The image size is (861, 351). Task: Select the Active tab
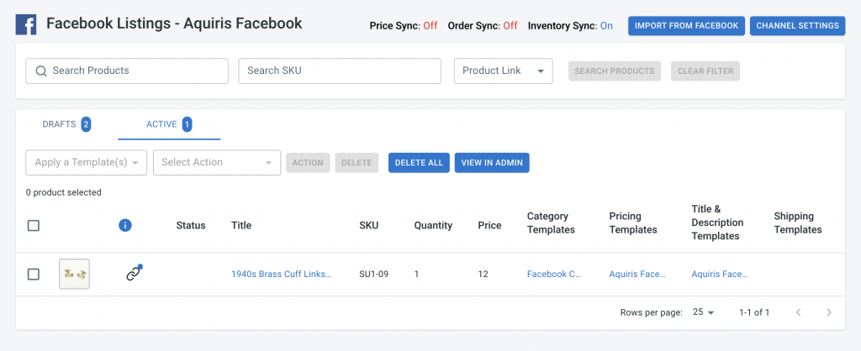pos(169,124)
